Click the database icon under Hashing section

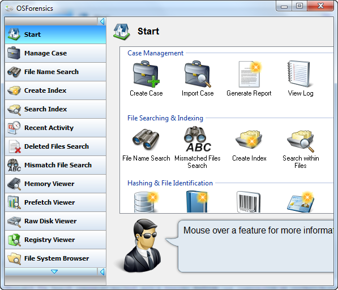(146, 202)
